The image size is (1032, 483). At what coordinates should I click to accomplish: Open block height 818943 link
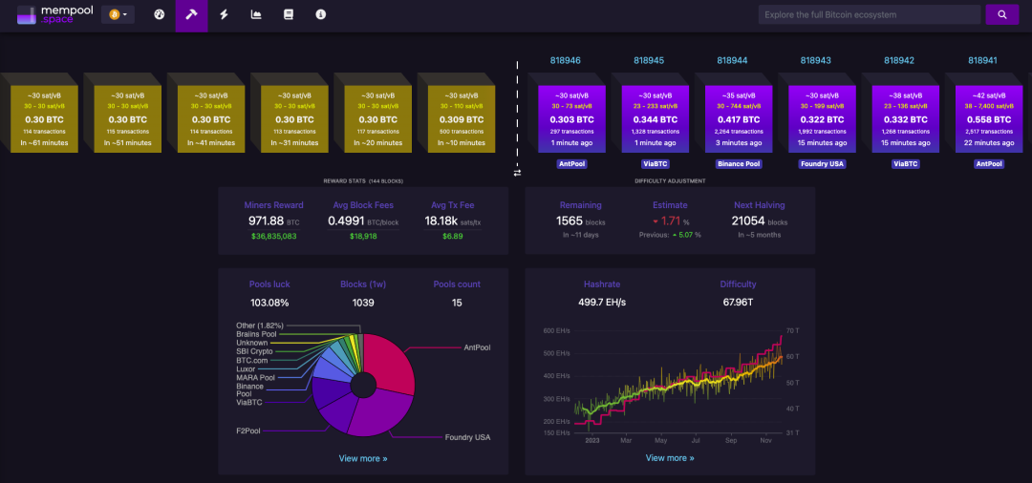coord(816,60)
